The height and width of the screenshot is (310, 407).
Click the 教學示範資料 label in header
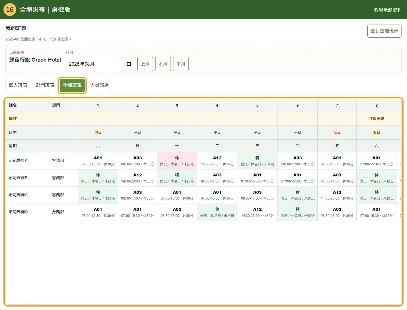pyautogui.click(x=388, y=10)
